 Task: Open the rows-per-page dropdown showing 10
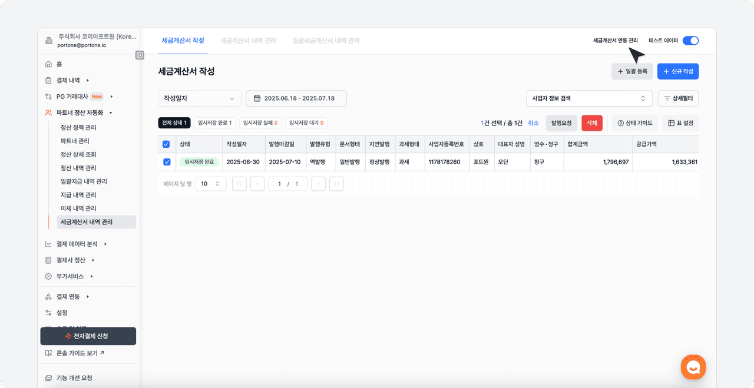pyautogui.click(x=210, y=184)
